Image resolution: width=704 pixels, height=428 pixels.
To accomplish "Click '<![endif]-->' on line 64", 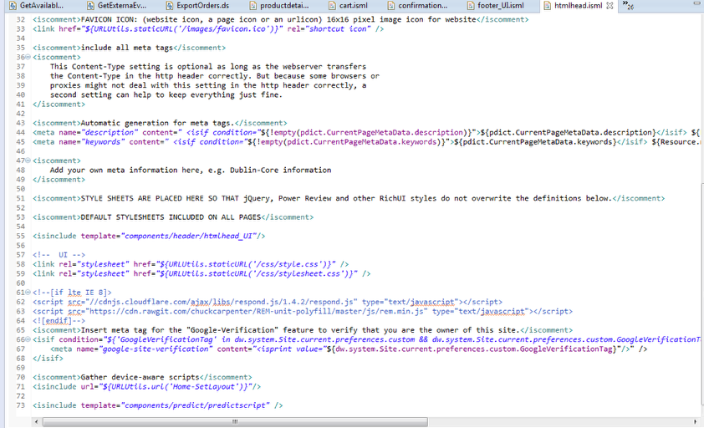I will (x=59, y=321).
